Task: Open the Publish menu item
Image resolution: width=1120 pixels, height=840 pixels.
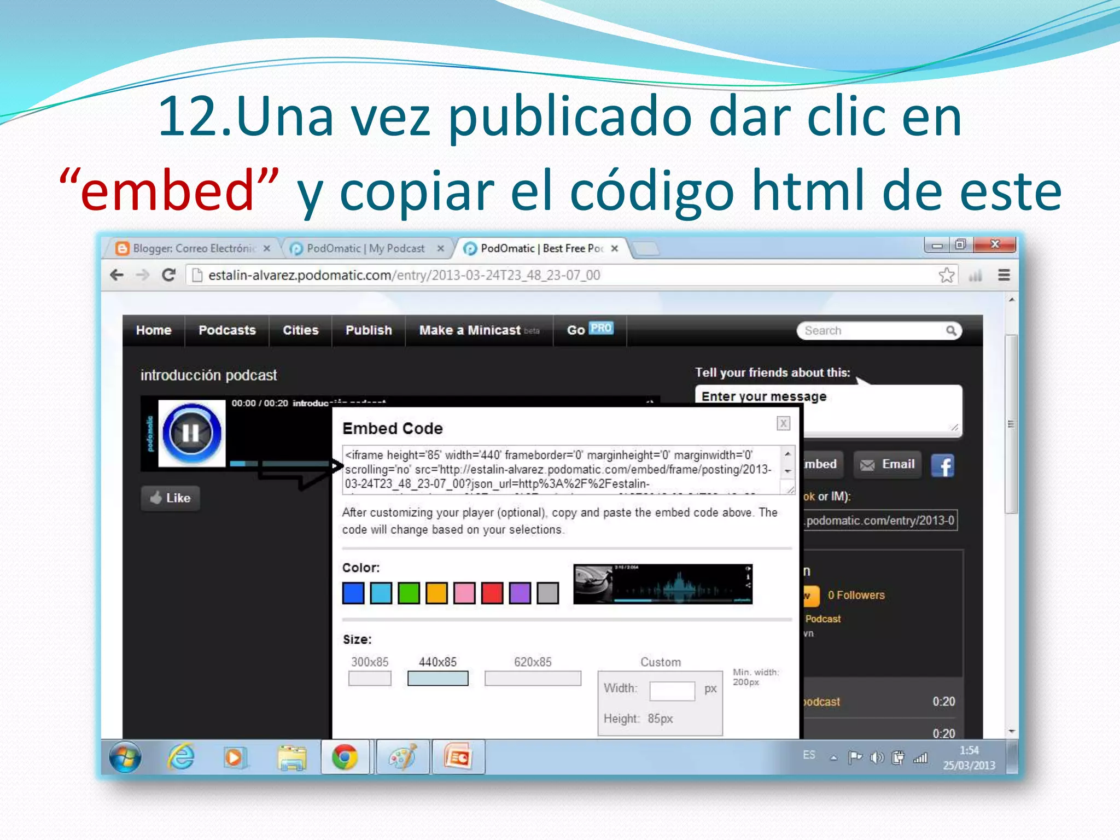Action: pos(369,330)
